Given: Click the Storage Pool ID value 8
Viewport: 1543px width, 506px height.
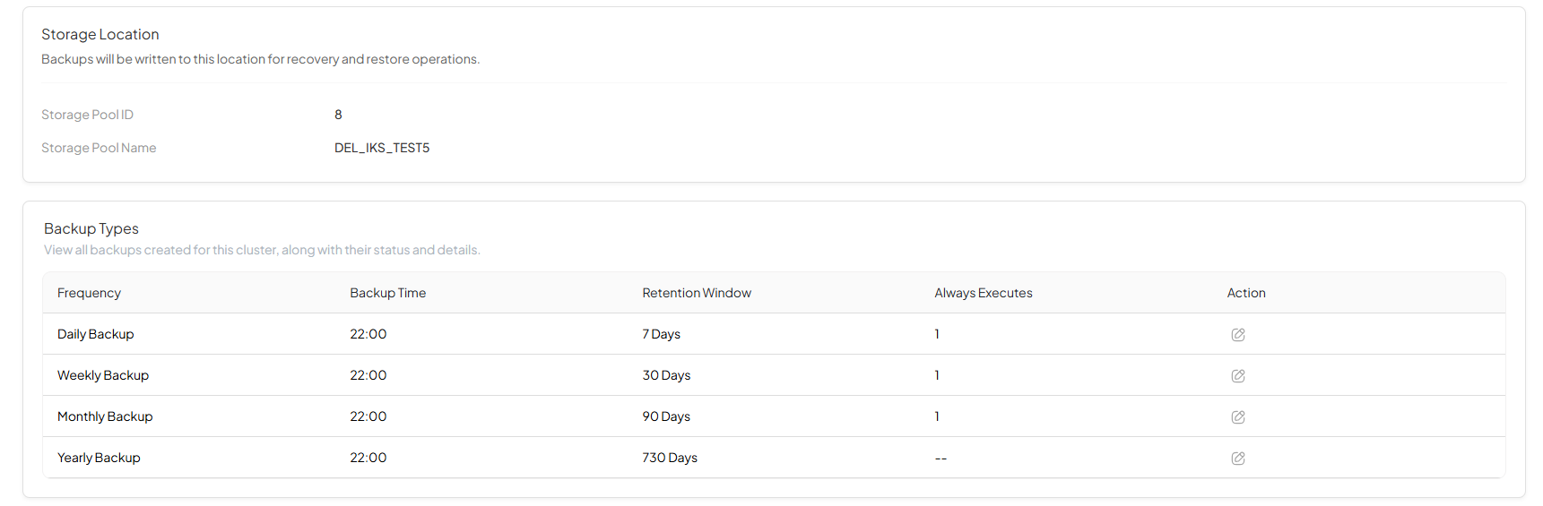Looking at the screenshot, I should 338,115.
